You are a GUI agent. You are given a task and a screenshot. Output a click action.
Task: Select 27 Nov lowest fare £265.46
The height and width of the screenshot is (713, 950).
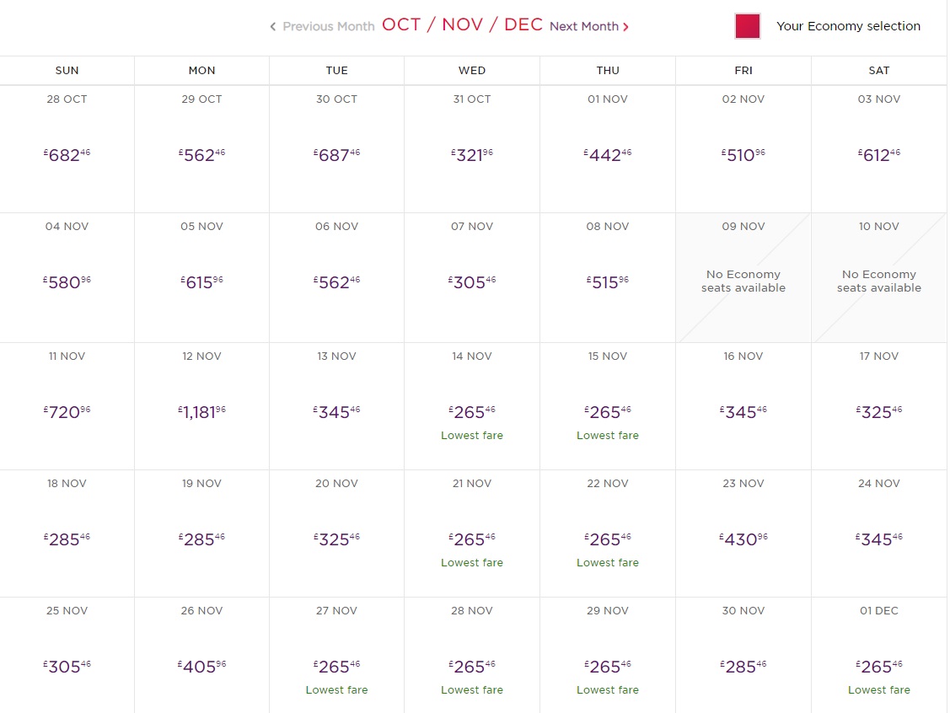336,667
